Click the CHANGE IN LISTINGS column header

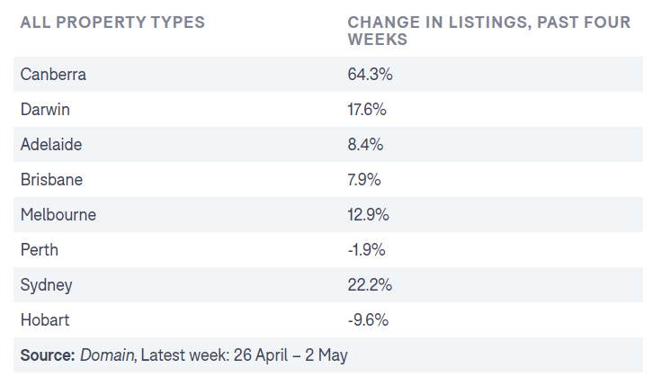pyautogui.click(x=488, y=30)
